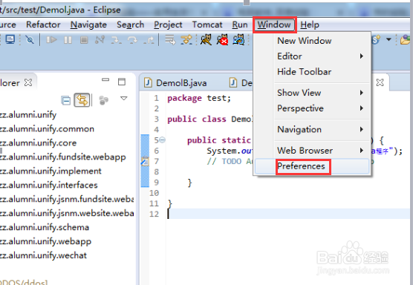This screenshot has height=285, width=413.
Task: Click the Resume debug icon
Action: [x=52, y=40]
